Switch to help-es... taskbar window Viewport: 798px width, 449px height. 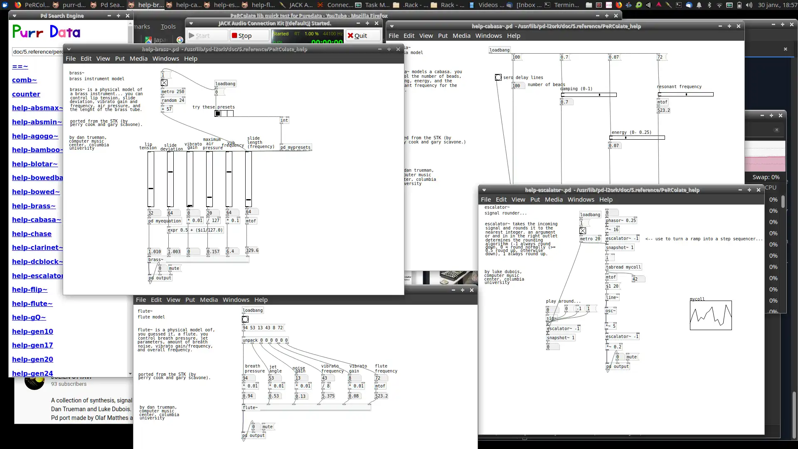pos(221,5)
